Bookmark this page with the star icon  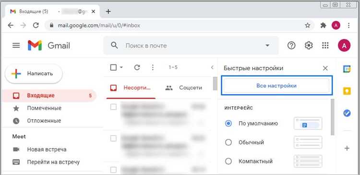click(308, 25)
